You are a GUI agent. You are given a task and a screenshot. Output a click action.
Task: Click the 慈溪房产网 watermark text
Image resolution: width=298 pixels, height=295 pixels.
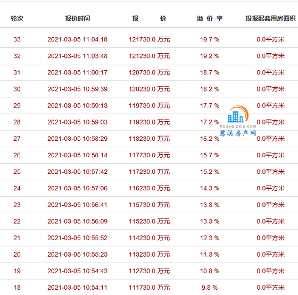click(238, 133)
